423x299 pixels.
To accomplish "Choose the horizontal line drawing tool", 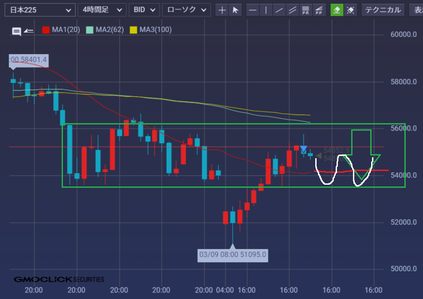I will pyautogui.click(x=252, y=10).
